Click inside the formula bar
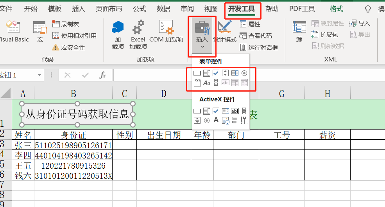Image resolution: width=385 pixels, height=207 pixels. pos(249,75)
